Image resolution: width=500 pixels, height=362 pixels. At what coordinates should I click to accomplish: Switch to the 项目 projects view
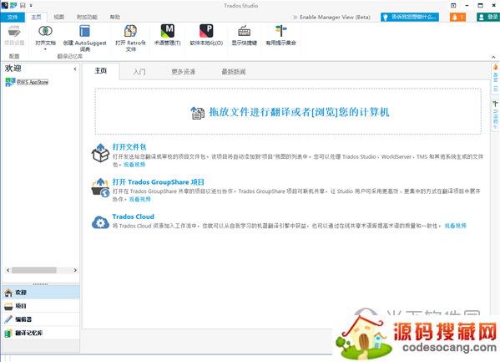coord(41,306)
